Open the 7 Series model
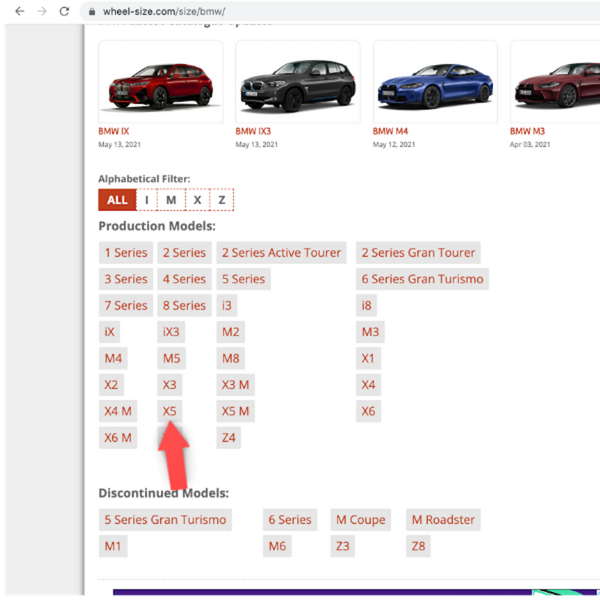The height and width of the screenshot is (600, 600). click(x=126, y=306)
